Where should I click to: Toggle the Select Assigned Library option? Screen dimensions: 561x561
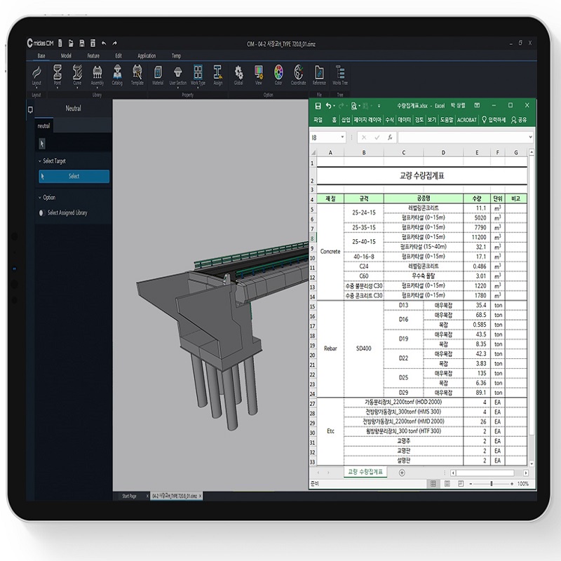[41, 213]
